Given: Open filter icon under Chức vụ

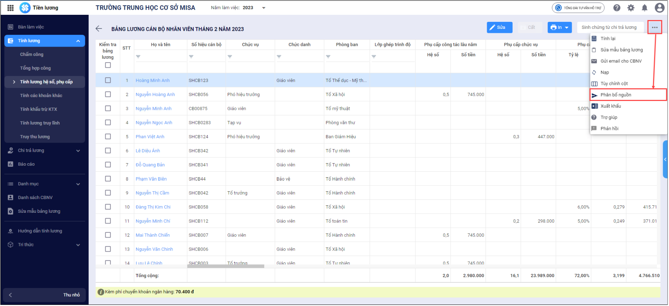Looking at the screenshot, I should [230, 57].
